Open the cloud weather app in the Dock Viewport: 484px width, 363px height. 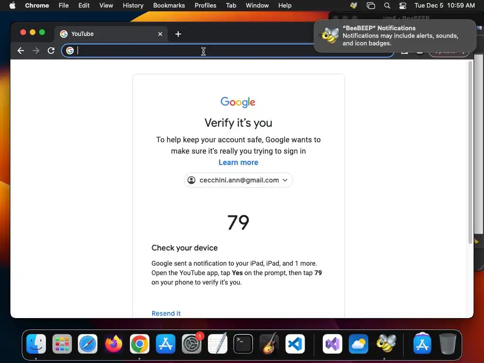pos(358,344)
